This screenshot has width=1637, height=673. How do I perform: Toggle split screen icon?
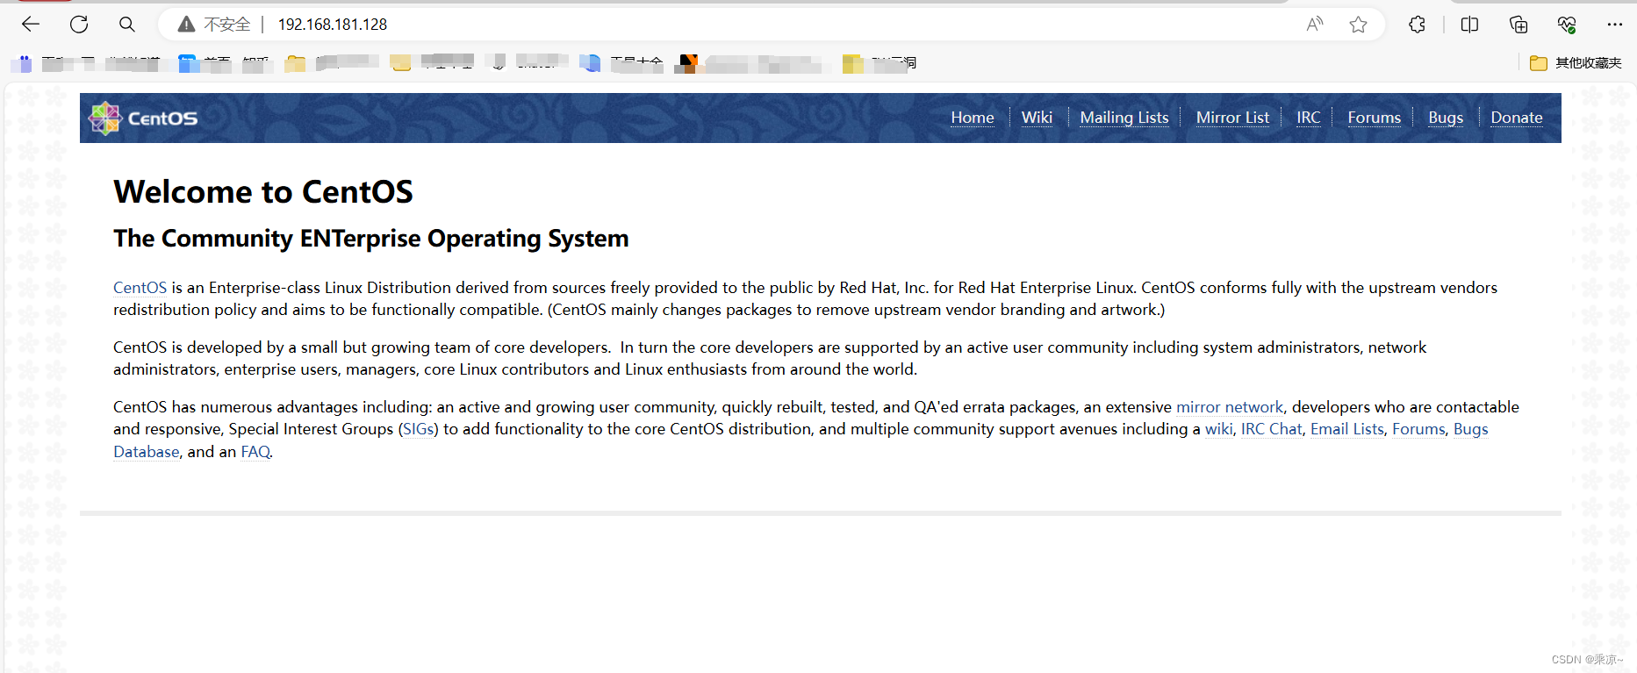[1469, 25]
